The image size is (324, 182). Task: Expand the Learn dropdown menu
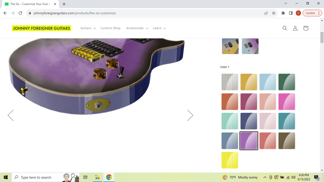(159, 28)
